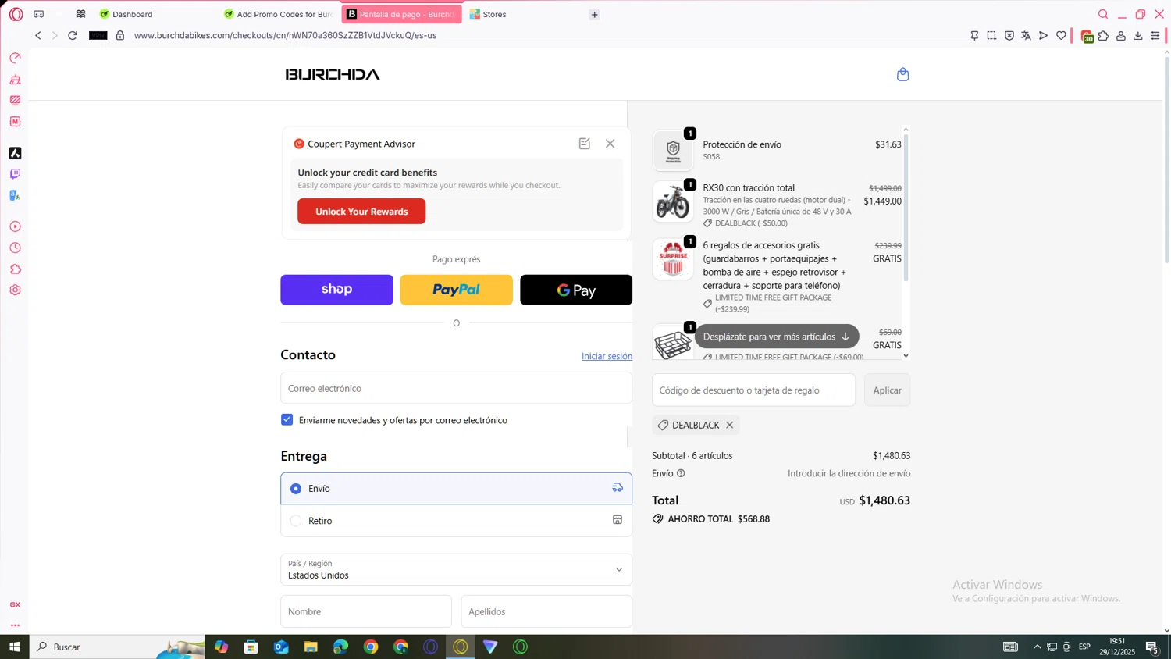Open the Burchda shopping cart icon

[x=902, y=75]
